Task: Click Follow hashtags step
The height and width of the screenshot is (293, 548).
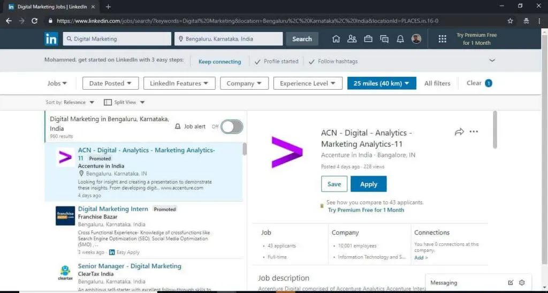Action: point(333,61)
